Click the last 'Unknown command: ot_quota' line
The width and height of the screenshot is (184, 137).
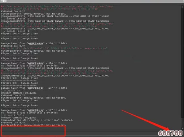19,118
